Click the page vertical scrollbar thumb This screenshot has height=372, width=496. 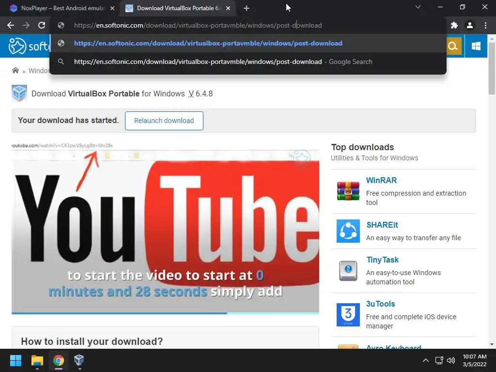pyautogui.click(x=492, y=68)
